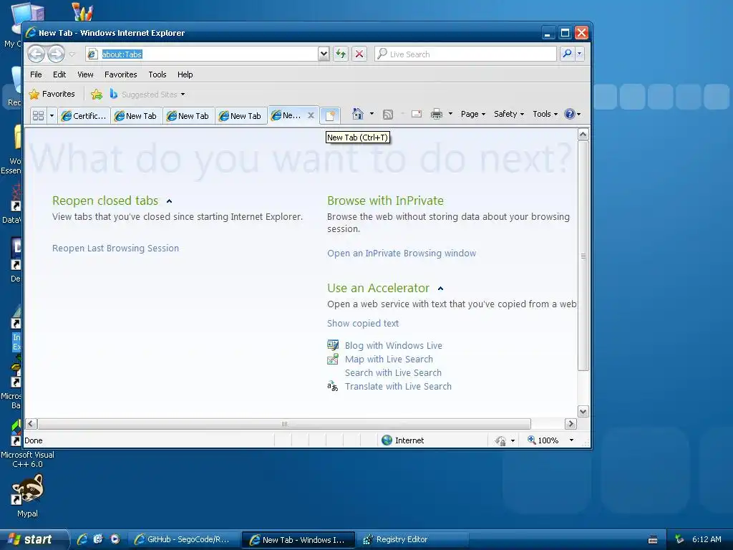Click horizontal scrollbar right arrow
The image size is (733, 550).
pos(571,424)
